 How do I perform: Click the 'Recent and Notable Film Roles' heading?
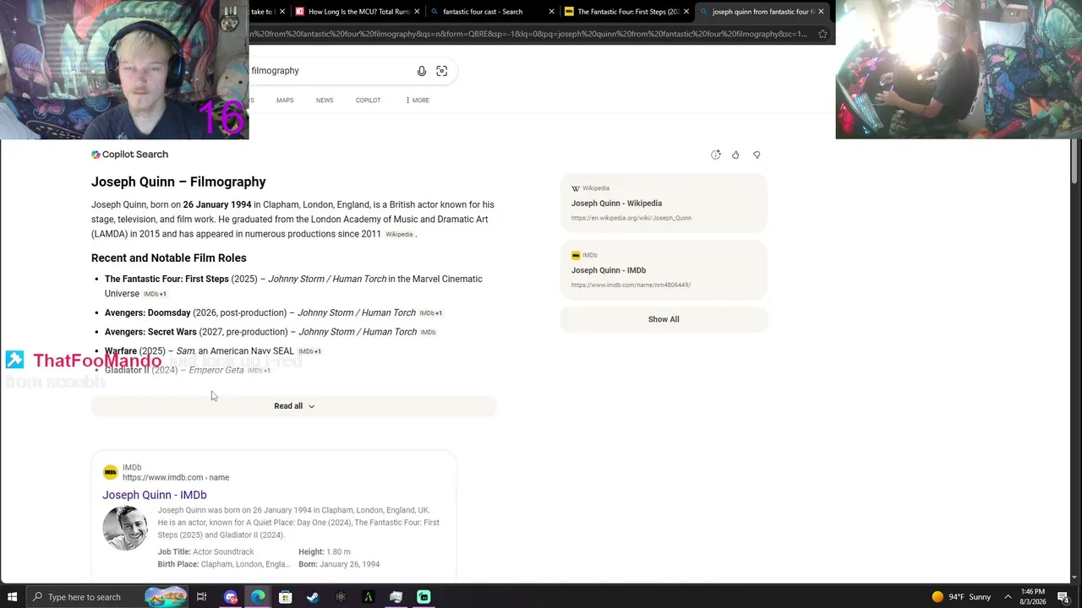pos(169,258)
